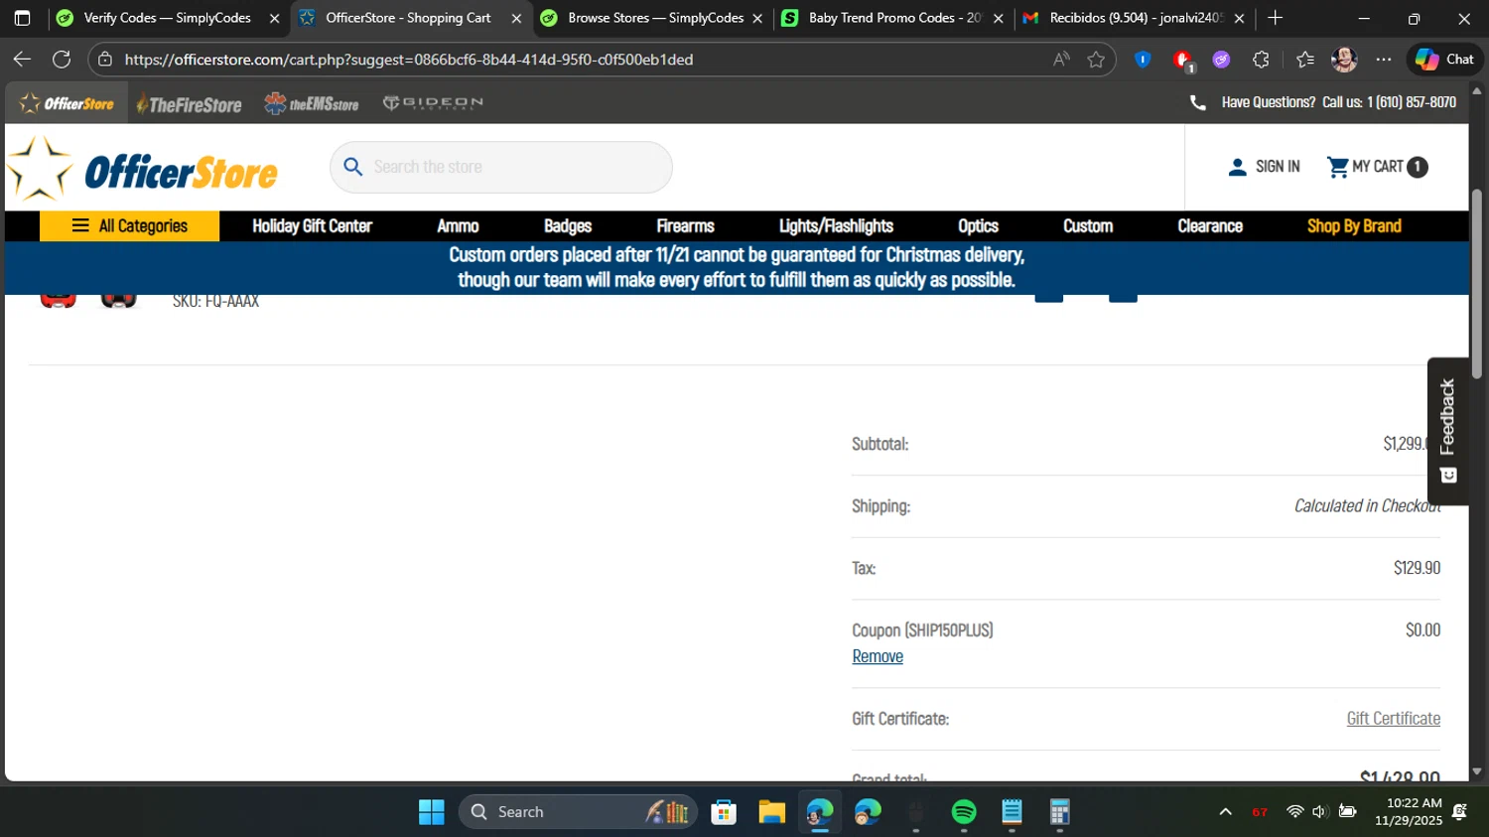Open a new browser tab
Viewport: 1489px width, 837px height.
click(1276, 18)
